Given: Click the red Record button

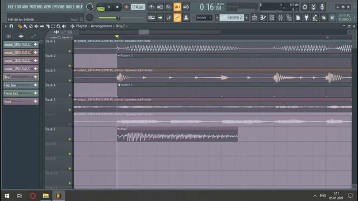Looking at the screenshot, I should pos(126,7).
